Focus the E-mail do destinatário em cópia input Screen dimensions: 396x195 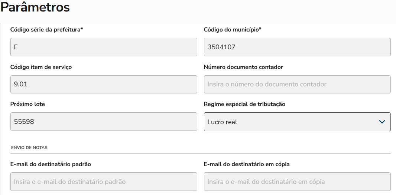(x=297, y=182)
